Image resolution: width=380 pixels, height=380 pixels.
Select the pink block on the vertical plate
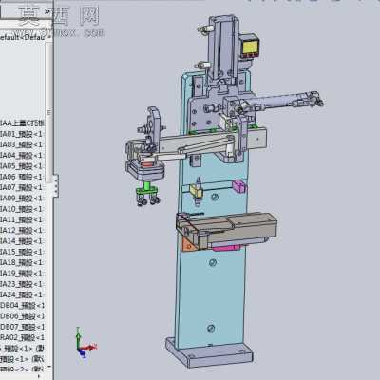pos(239,186)
